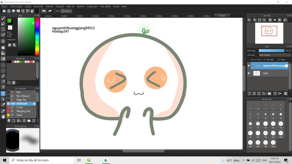The height and width of the screenshot is (164, 292).
Task: Open the Cloud menu
Action: coord(116,7)
